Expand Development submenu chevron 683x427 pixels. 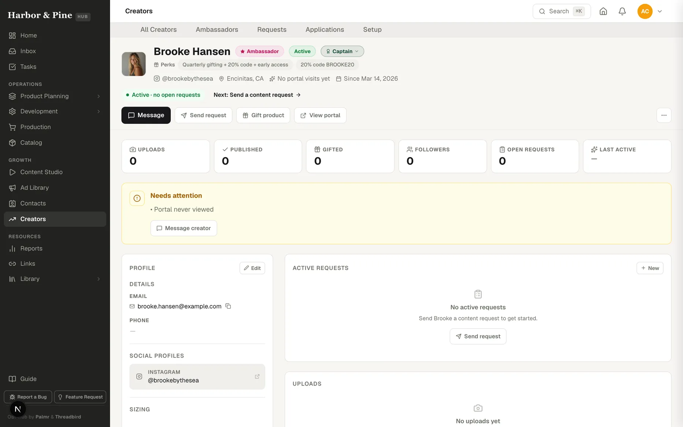point(99,112)
